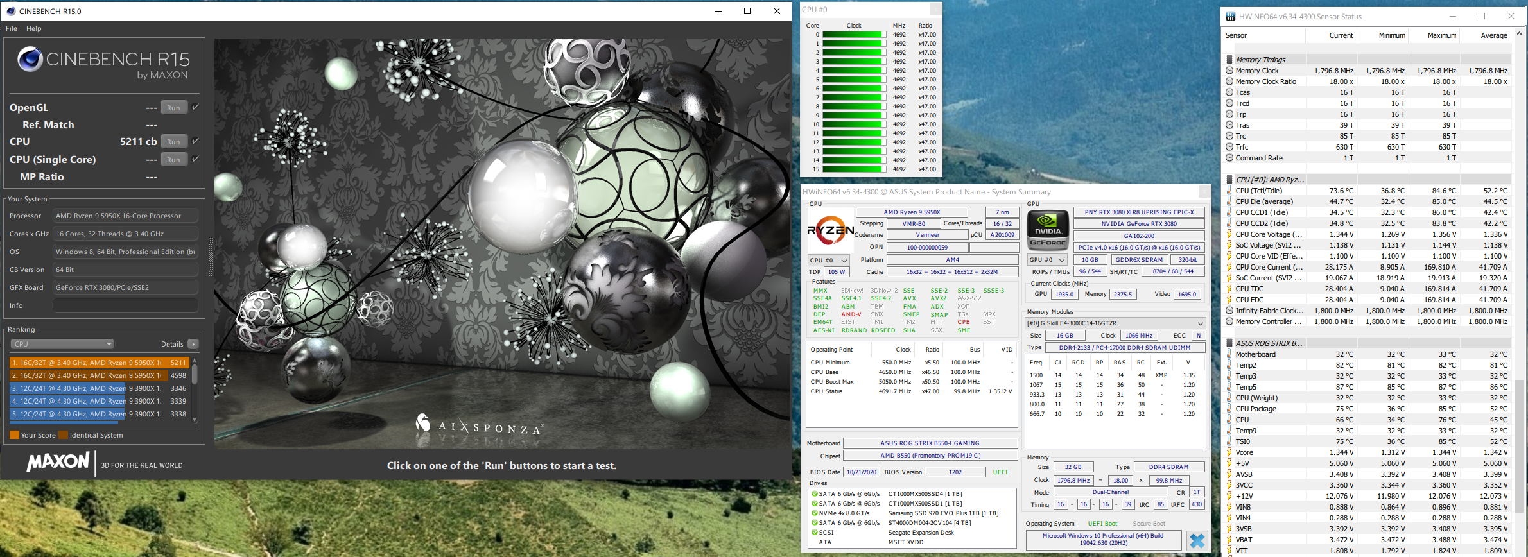Click the Sensor Status scroll-up arrow
The image size is (1528, 557).
1519,33
